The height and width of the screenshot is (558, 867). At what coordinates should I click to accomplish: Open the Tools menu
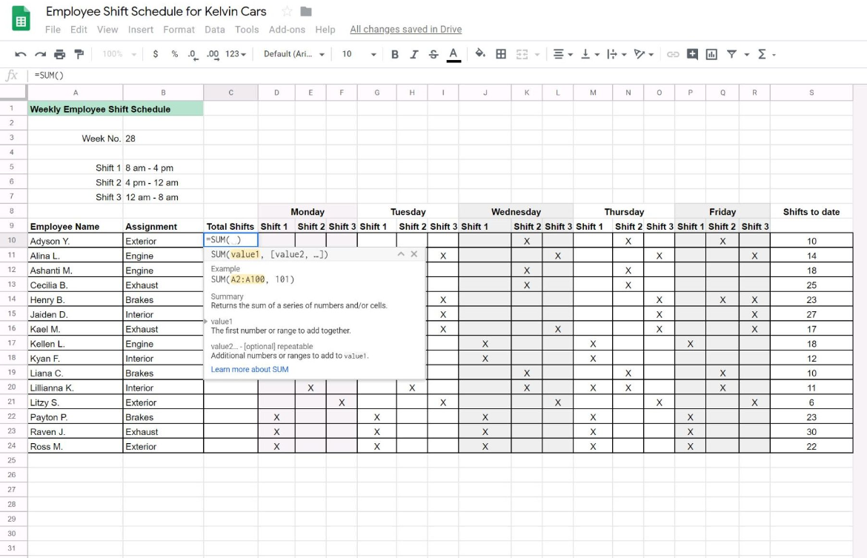click(247, 30)
